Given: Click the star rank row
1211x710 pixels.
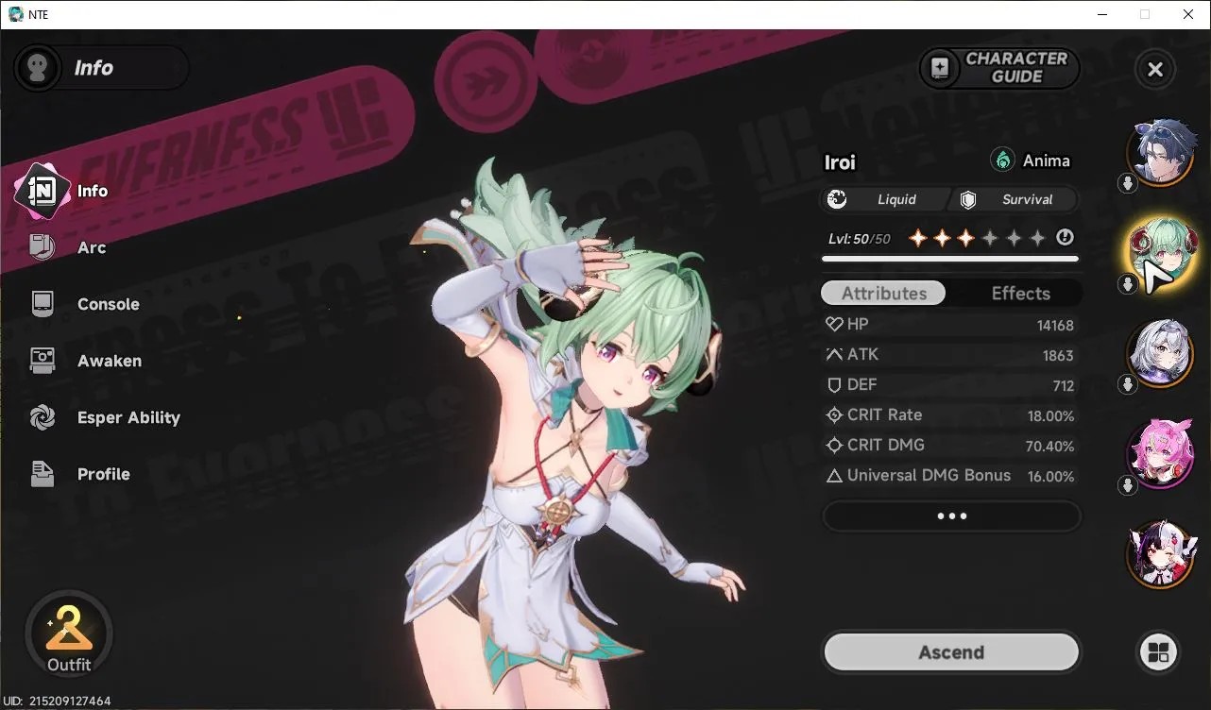Looking at the screenshot, I should coord(977,238).
